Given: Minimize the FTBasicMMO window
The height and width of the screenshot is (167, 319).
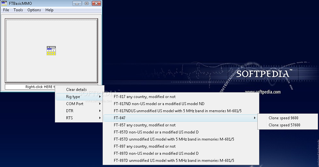Looking at the screenshot, I should coord(77,3).
